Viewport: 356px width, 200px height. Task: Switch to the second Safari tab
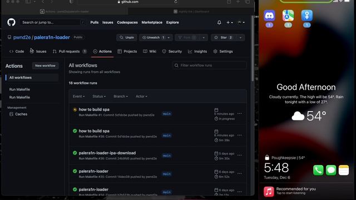pos(191,11)
